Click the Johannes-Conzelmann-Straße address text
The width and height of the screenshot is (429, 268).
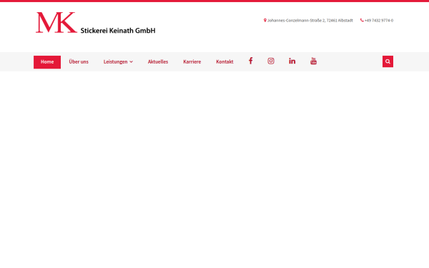click(310, 20)
